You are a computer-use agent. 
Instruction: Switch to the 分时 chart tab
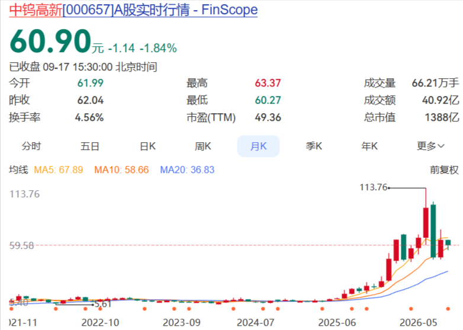click(x=31, y=146)
